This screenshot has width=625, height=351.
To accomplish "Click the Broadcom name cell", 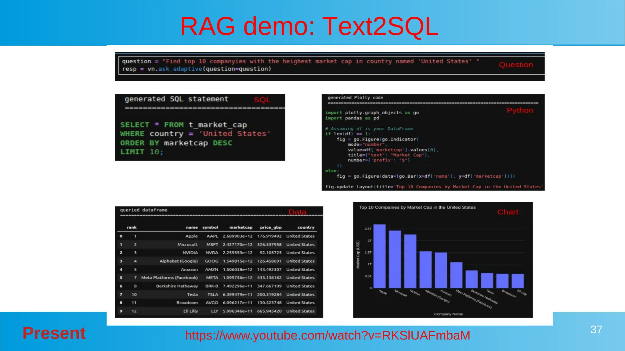I will click(187, 303).
